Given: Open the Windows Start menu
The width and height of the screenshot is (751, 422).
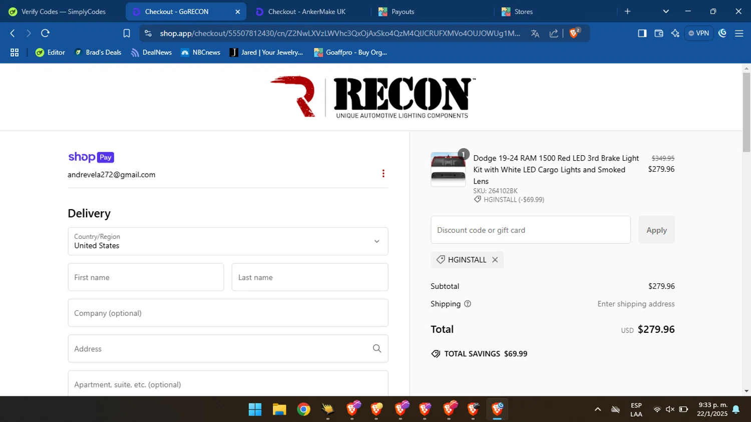Looking at the screenshot, I should pyautogui.click(x=255, y=409).
